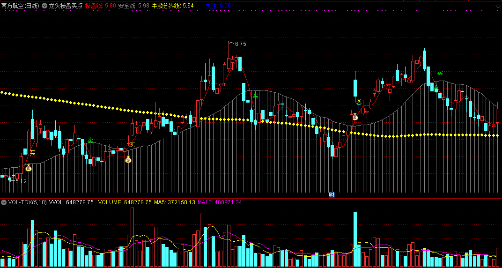Click the green 卖 signal closest to the 6.75 peak
This screenshot has height=268, width=502.
[256, 95]
